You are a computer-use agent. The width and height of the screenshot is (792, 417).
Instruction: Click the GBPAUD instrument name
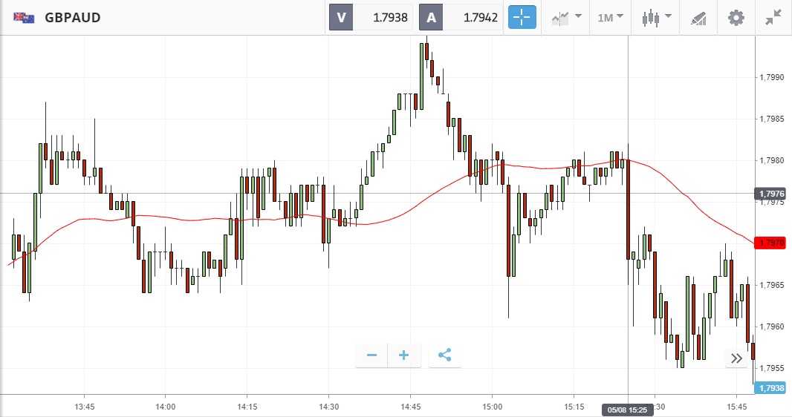[x=73, y=17]
